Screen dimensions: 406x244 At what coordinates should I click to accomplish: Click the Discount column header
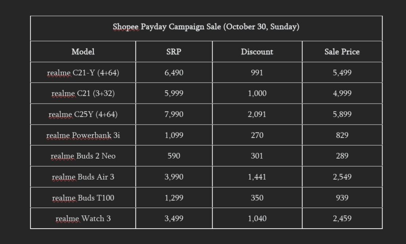pyautogui.click(x=257, y=52)
